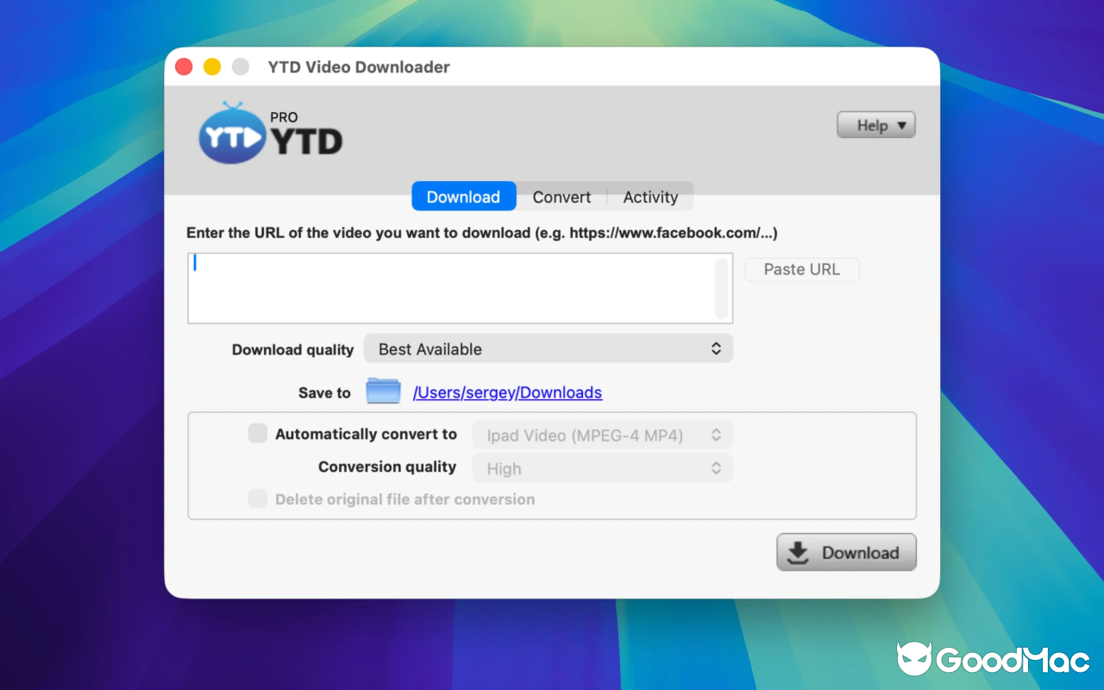The width and height of the screenshot is (1104, 690).
Task: Select the Download tab
Action: point(463,197)
